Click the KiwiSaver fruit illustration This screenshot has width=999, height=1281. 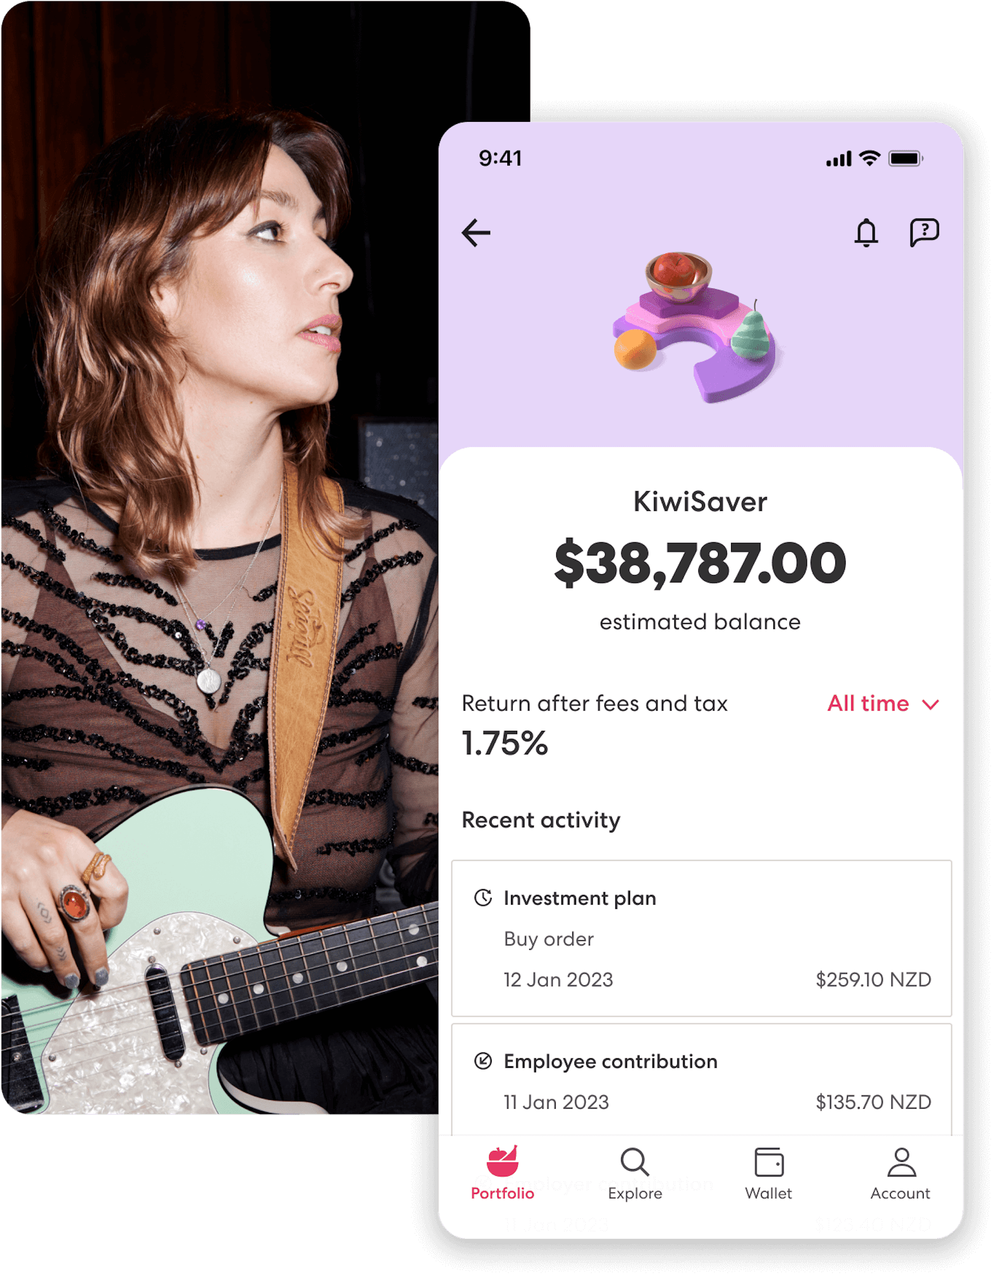(x=697, y=327)
